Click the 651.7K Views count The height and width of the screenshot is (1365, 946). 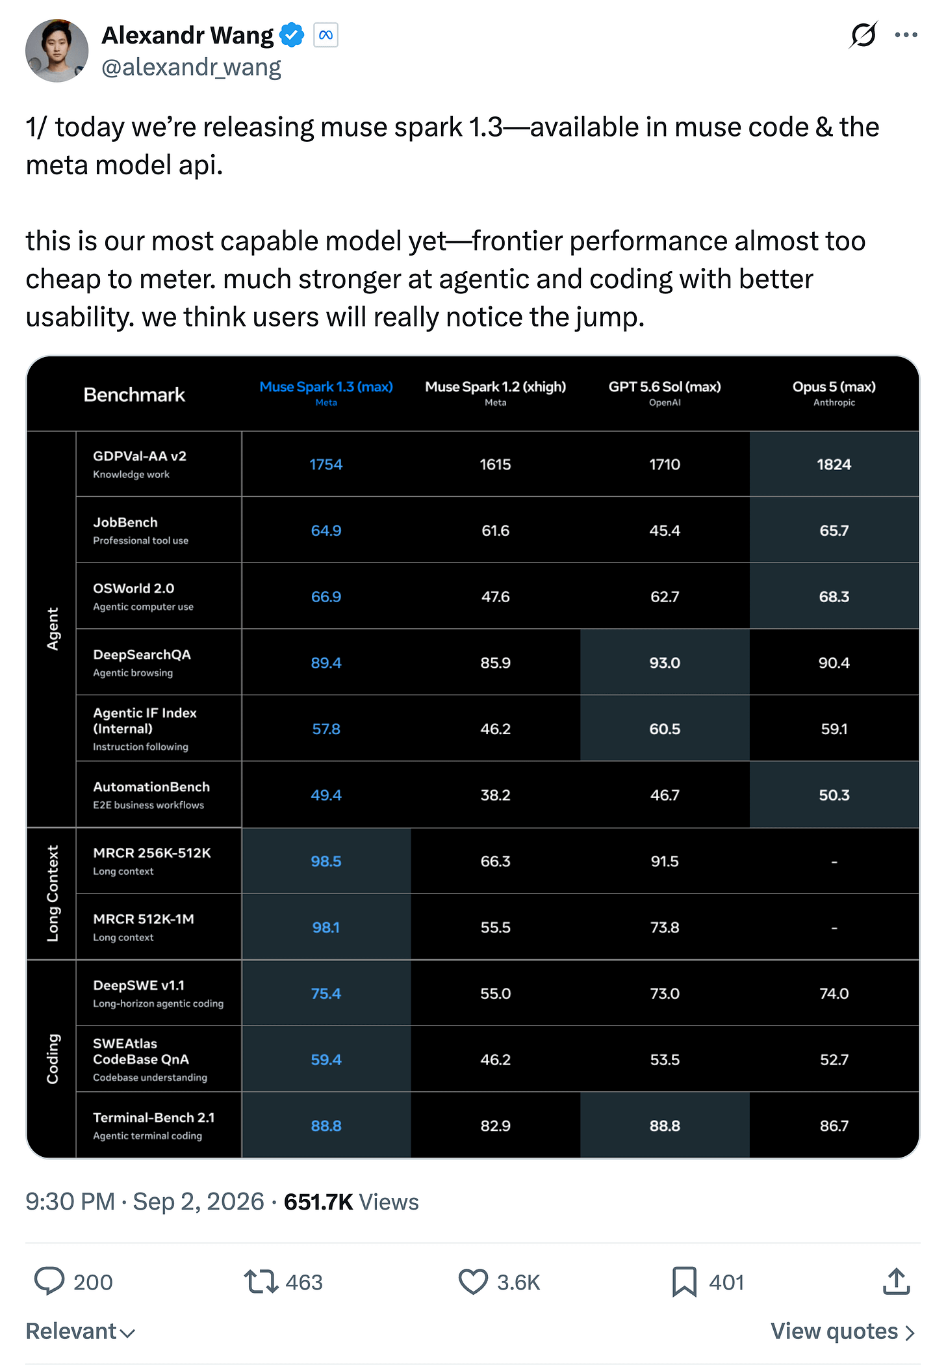click(352, 1202)
